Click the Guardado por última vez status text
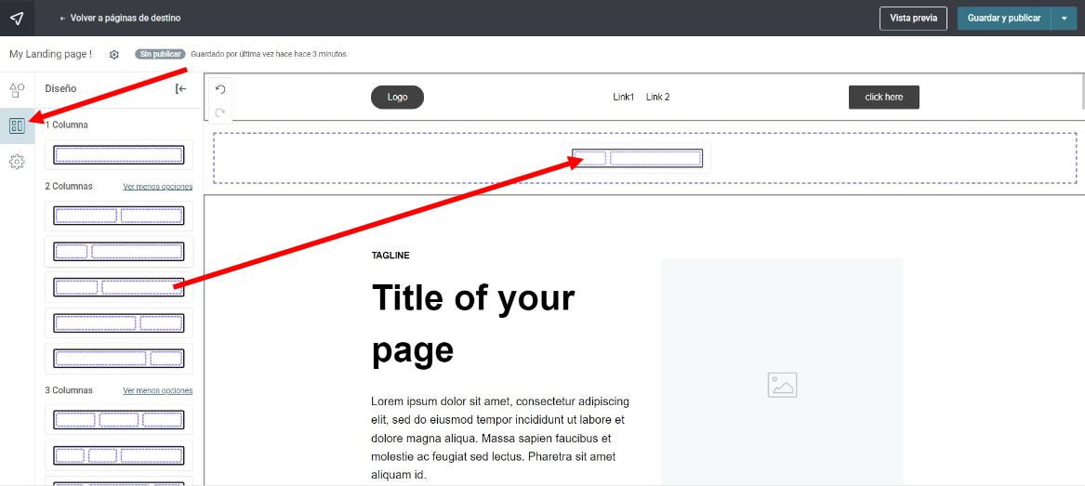The width and height of the screenshot is (1085, 486). 269,54
